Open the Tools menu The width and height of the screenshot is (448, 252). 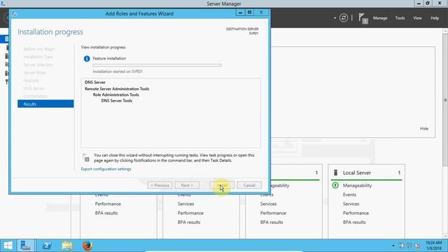[x=400, y=18]
